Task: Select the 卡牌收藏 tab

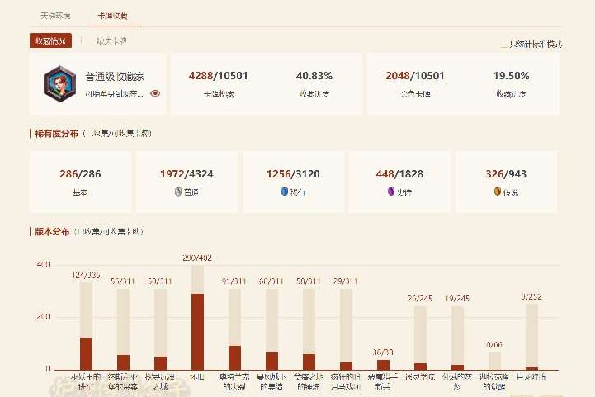Action: coord(112,16)
